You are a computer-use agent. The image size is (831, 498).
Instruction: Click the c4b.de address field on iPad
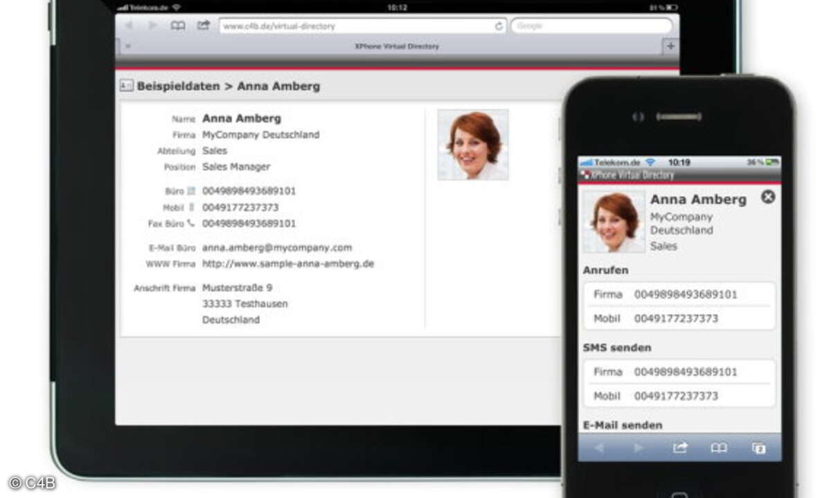click(x=362, y=26)
